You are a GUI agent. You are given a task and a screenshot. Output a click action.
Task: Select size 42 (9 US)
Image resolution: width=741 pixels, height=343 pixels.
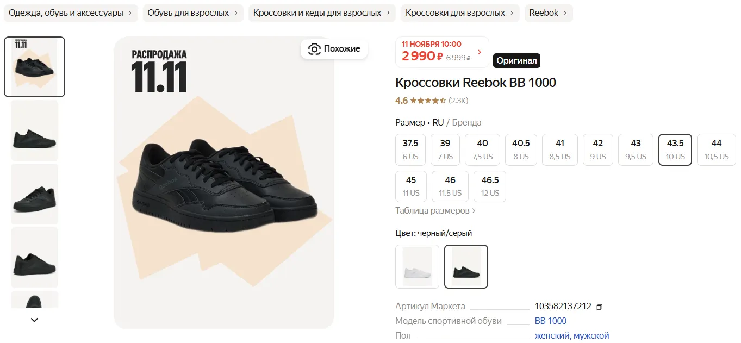pyautogui.click(x=597, y=149)
